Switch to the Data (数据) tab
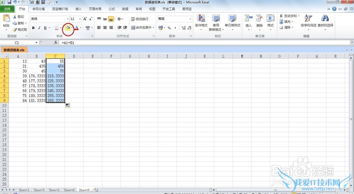Viewport: 354px width, 194px height. click(125, 9)
